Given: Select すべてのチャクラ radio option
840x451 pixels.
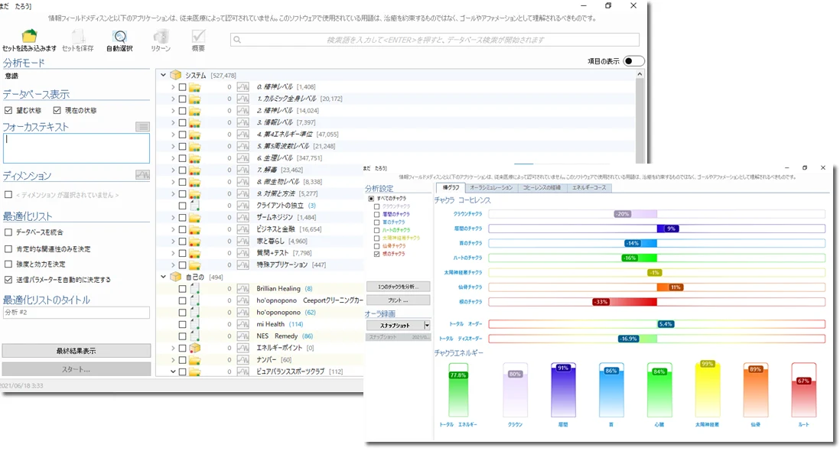Looking at the screenshot, I should tap(371, 199).
